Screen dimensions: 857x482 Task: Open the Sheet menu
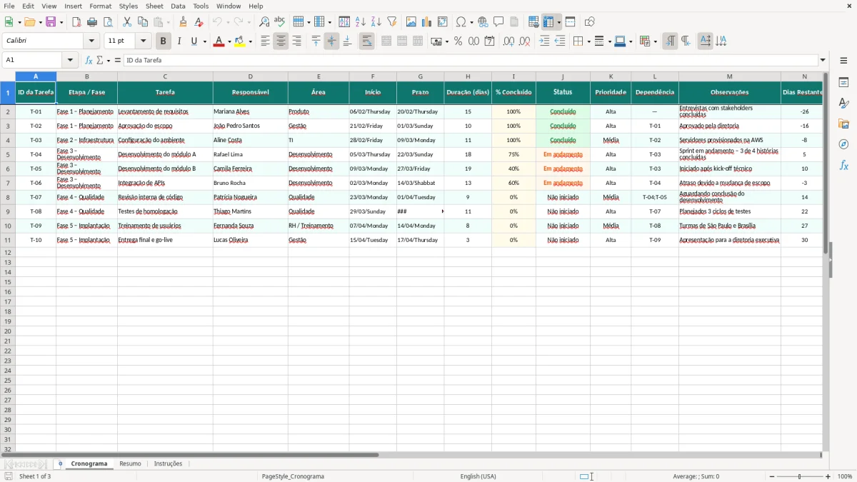coord(154,6)
